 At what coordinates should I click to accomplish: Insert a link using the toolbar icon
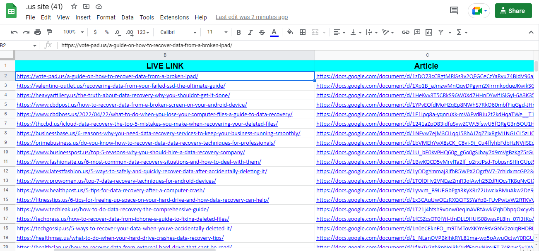pos(406,32)
